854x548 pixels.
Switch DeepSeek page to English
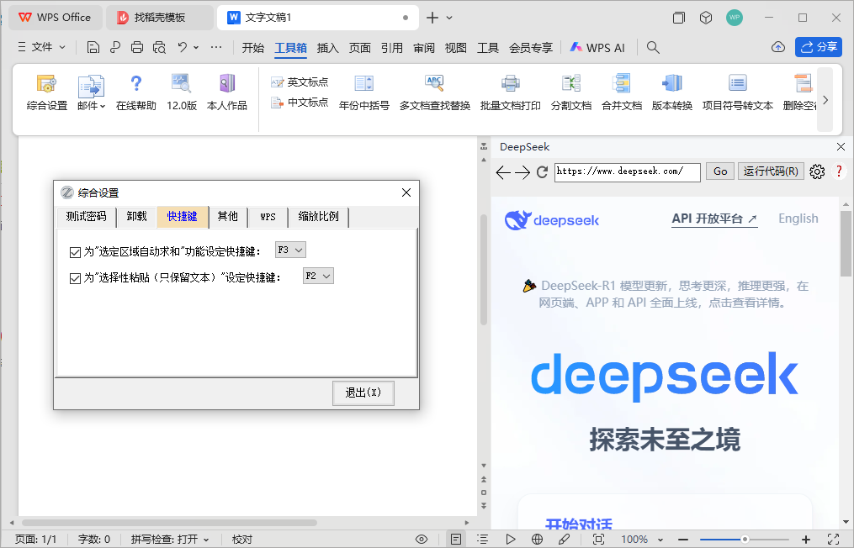coord(798,219)
